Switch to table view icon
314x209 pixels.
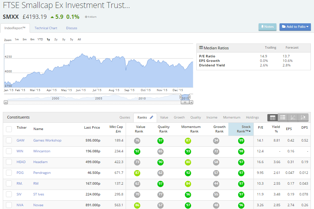[273, 118]
